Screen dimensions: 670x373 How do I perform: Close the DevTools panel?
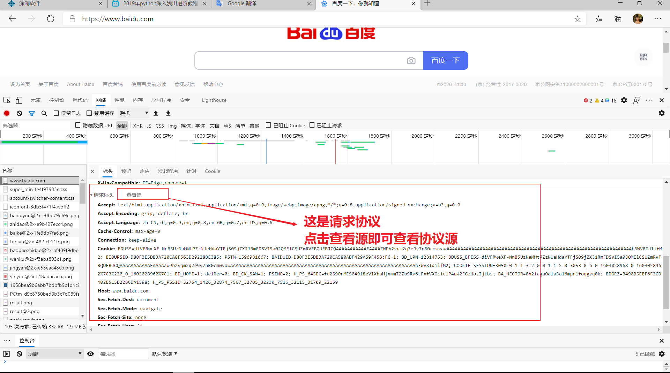pos(662,100)
